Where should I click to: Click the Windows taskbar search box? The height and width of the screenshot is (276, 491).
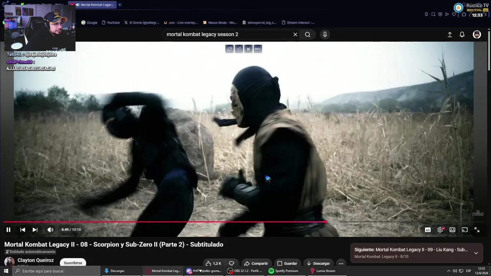coord(56,271)
